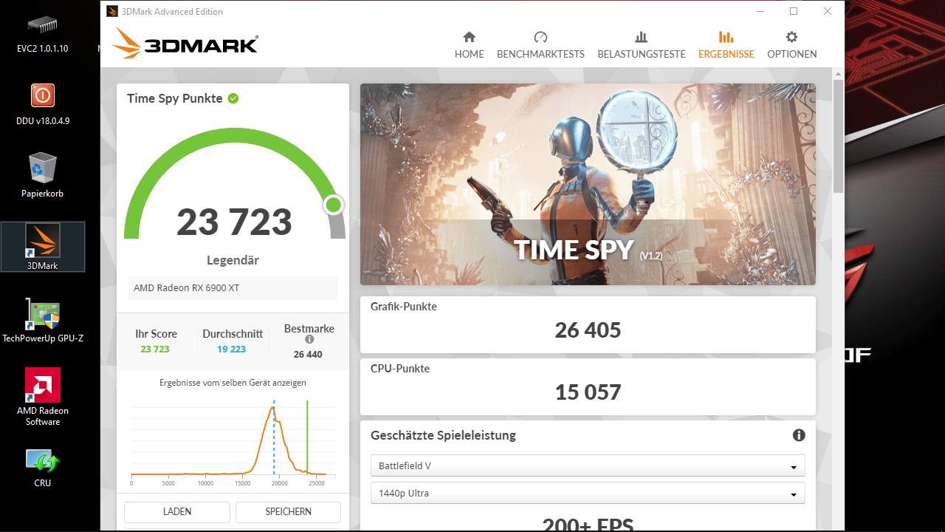Open the Battlefield V game dropdown
Image resolution: width=945 pixels, height=532 pixels.
(588, 466)
